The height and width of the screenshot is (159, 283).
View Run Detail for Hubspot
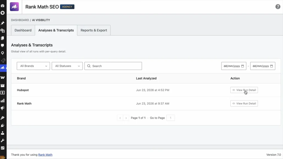click(x=244, y=90)
